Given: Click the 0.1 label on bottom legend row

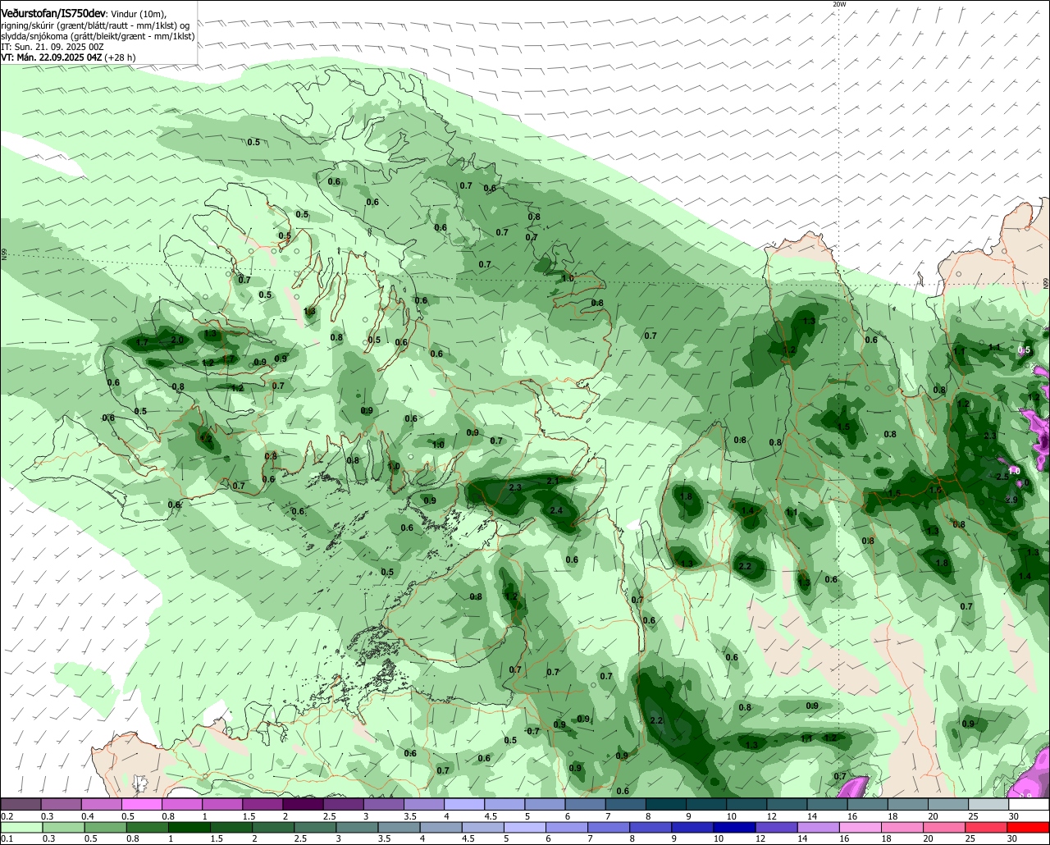Looking at the screenshot, I should [x=7, y=838].
